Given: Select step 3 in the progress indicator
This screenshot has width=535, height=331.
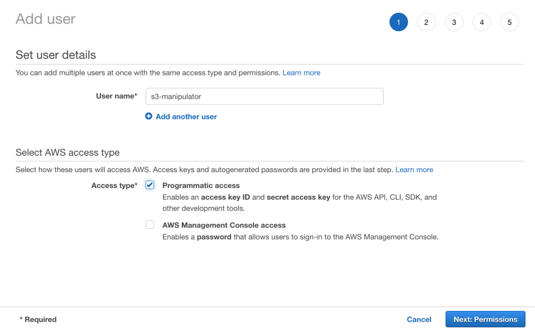Looking at the screenshot, I should [x=454, y=22].
